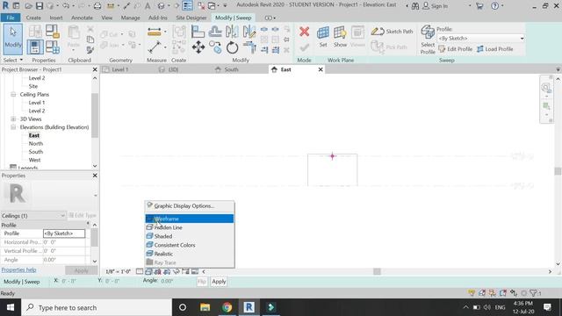
Task: Open the type selector dropdown arrow in Properties
Action: [x=96, y=196]
